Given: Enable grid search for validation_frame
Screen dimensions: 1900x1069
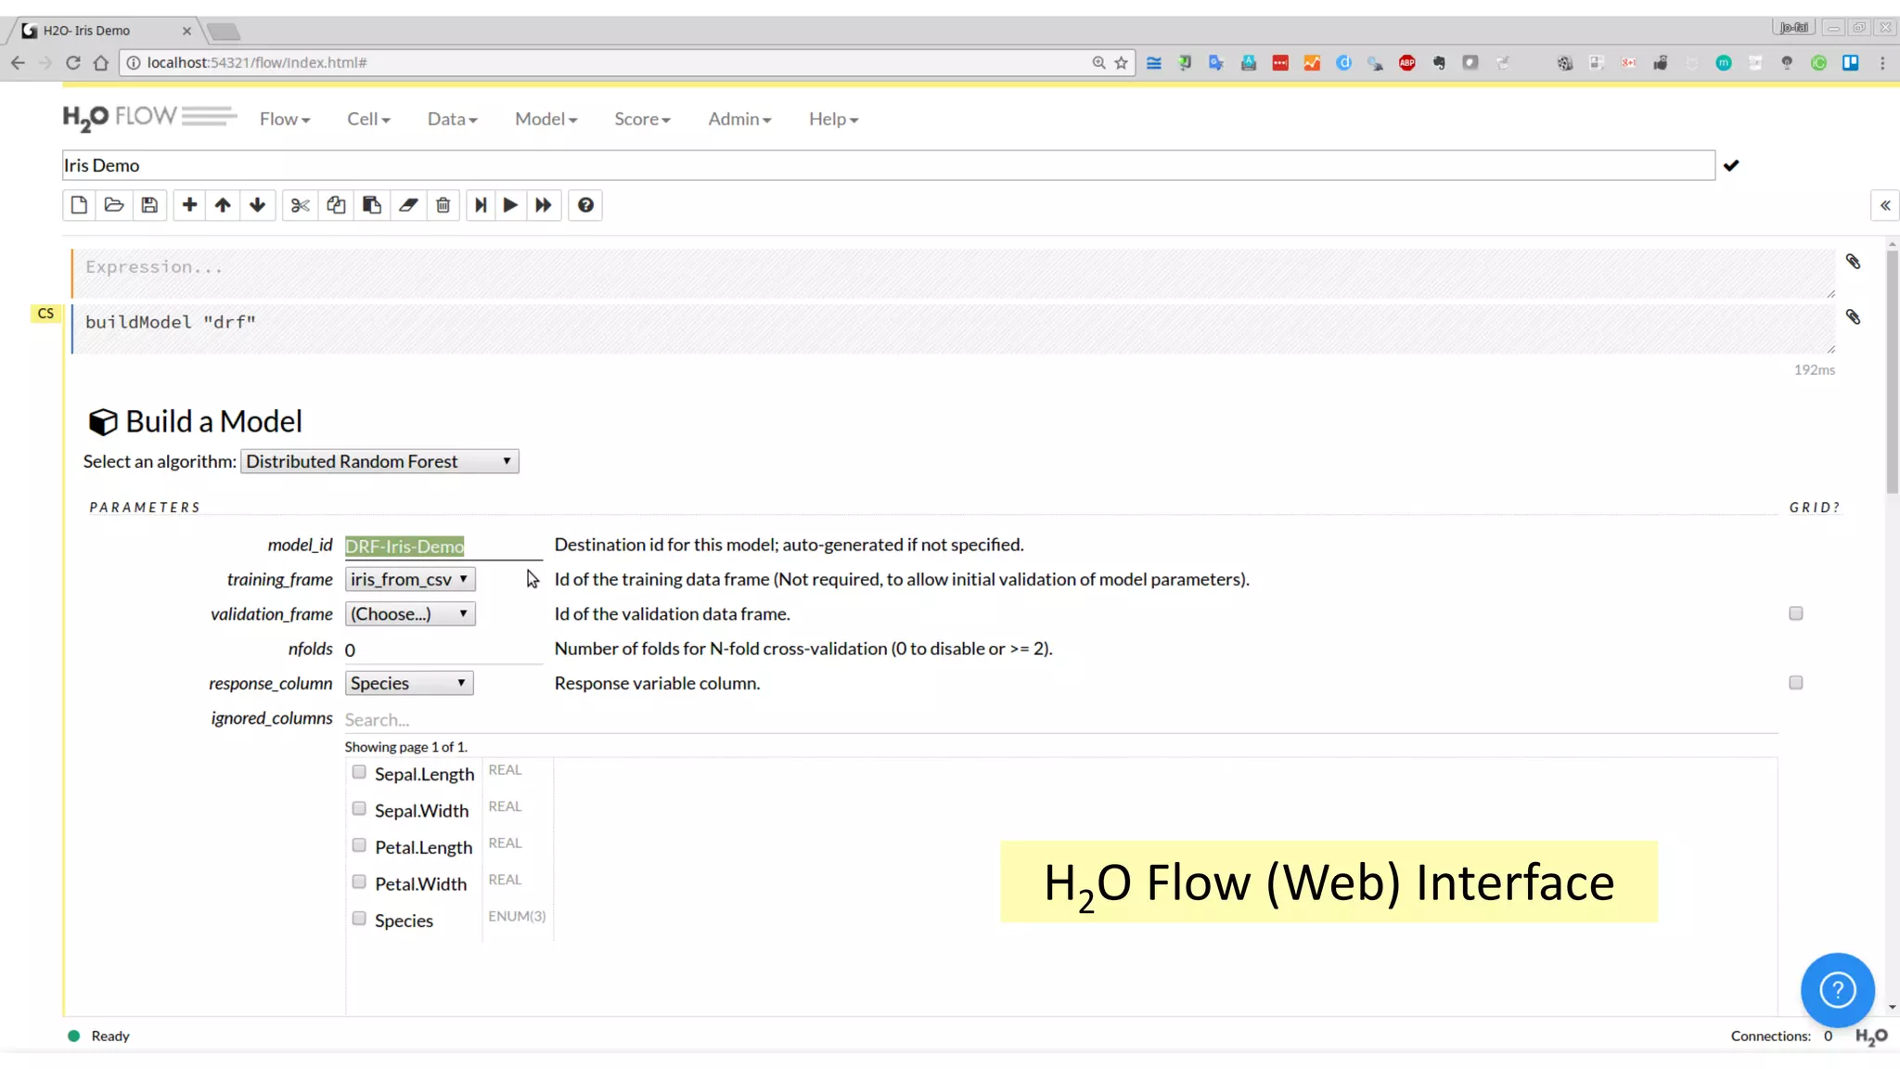Looking at the screenshot, I should [x=1796, y=613].
